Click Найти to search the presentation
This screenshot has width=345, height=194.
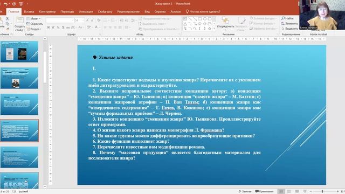pyautogui.click(x=287, y=18)
